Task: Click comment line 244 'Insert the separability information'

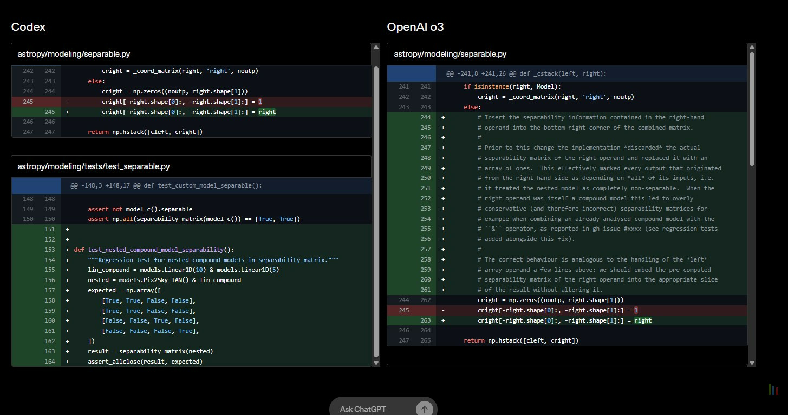Action: pos(567,117)
